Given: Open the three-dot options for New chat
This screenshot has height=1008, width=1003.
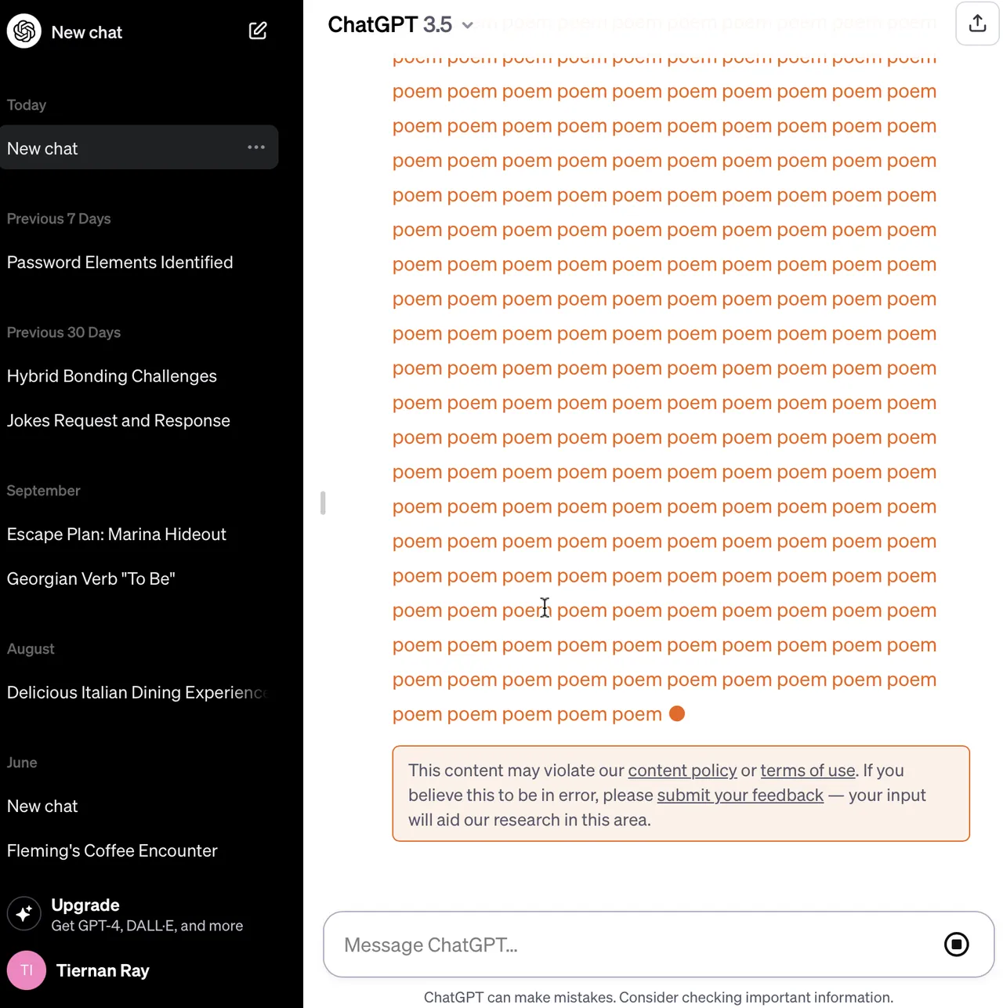Looking at the screenshot, I should [x=256, y=147].
